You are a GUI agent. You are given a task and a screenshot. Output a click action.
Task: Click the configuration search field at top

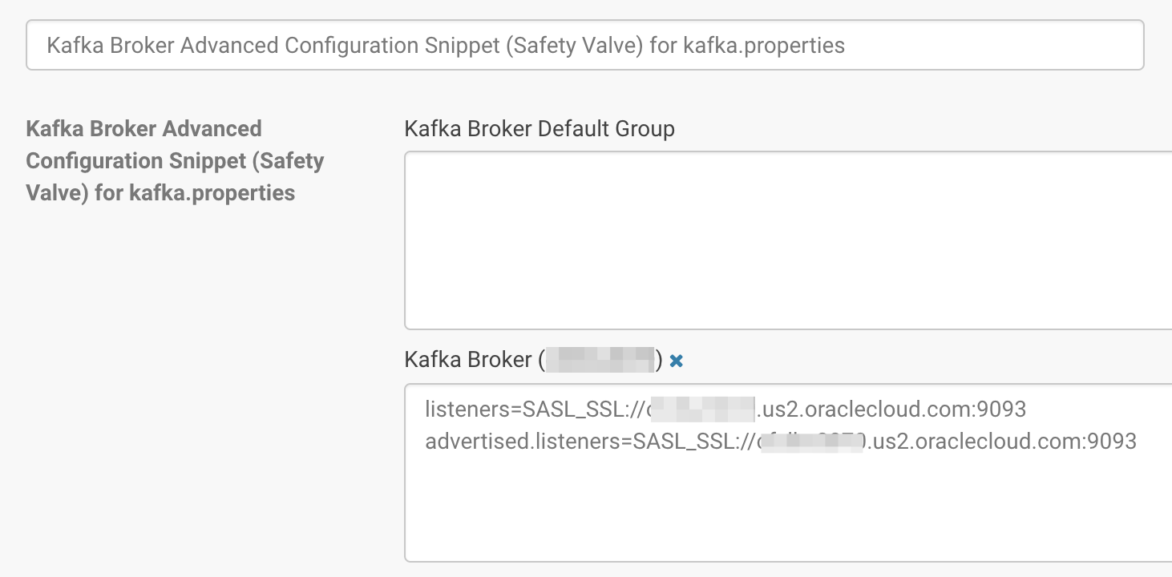(585, 45)
